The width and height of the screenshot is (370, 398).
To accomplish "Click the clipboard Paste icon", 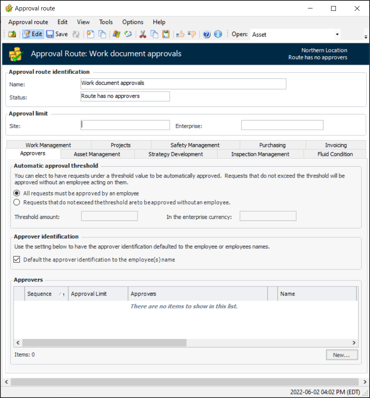I will point(166,34).
